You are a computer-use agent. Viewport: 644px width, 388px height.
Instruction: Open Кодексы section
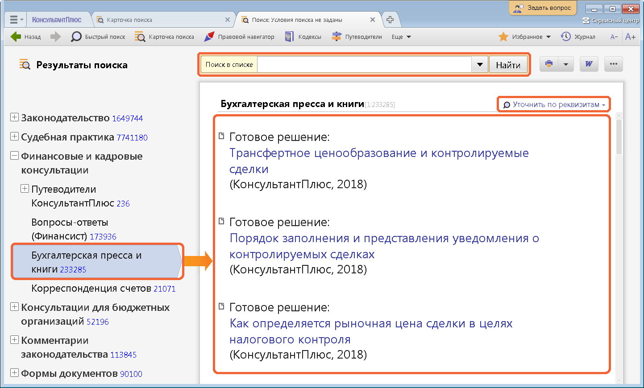coord(303,37)
